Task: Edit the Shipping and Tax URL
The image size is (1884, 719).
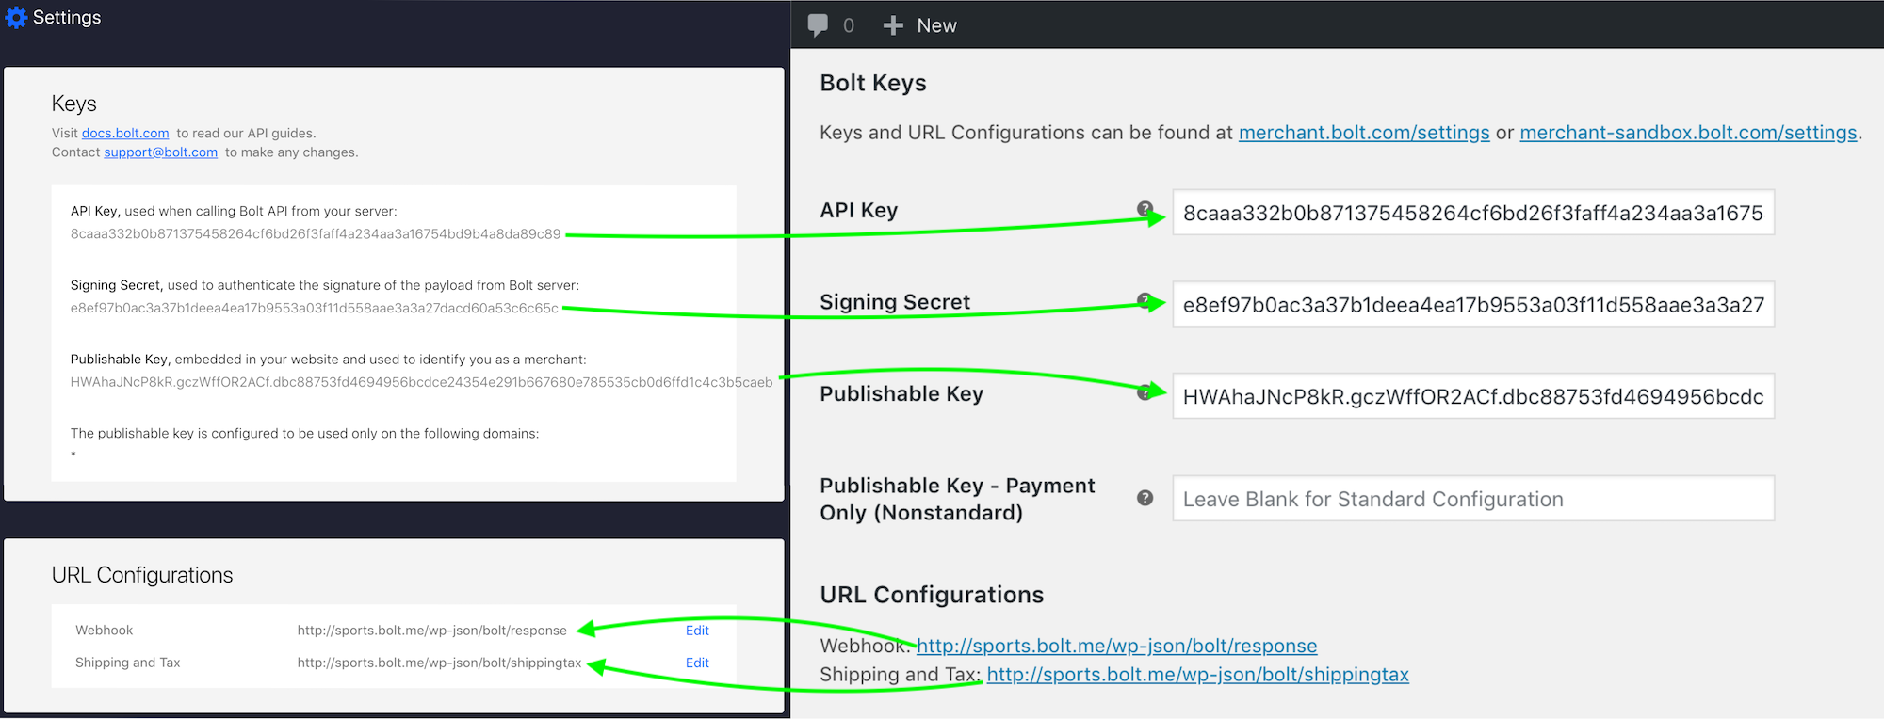Action: coord(697,663)
